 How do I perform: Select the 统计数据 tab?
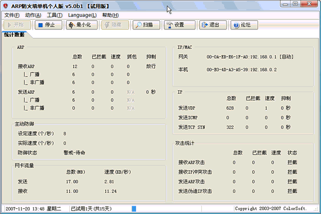15,35
